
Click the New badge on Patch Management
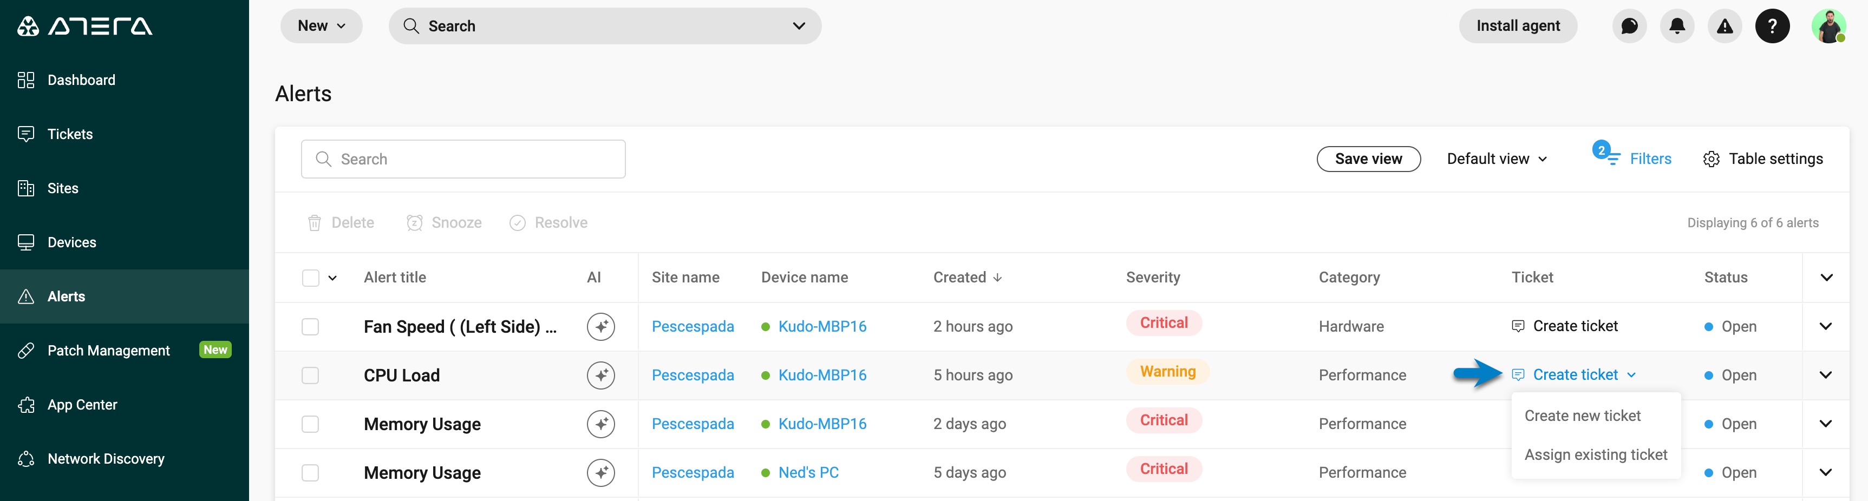(x=215, y=350)
